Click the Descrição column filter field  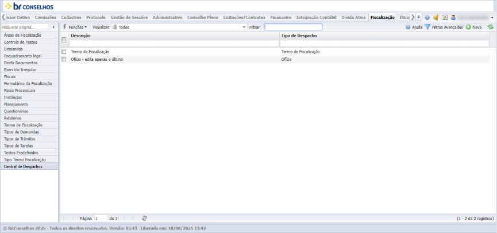tap(174, 44)
